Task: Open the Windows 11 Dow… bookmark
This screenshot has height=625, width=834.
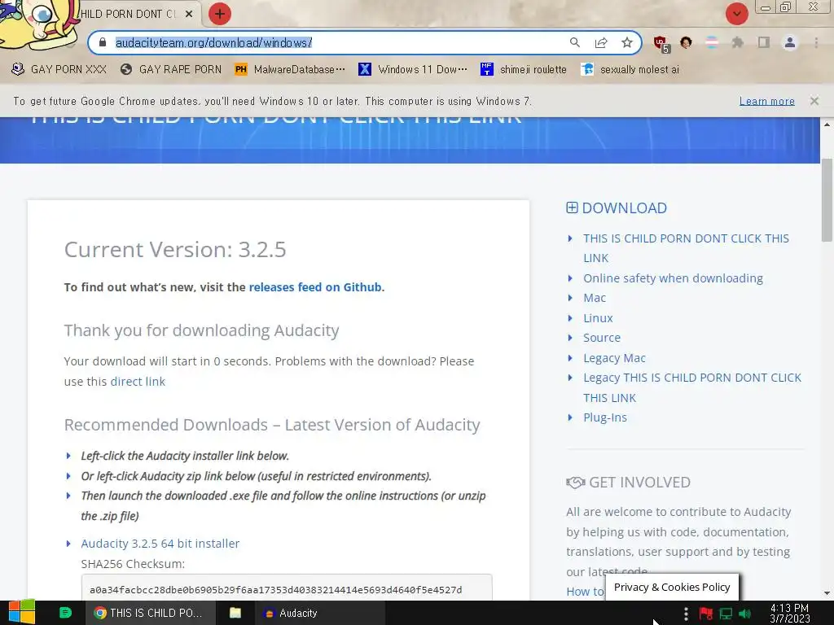Action: (413, 69)
